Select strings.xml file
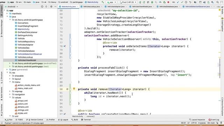This screenshot has width=224, height=126. [x=23, y=110]
